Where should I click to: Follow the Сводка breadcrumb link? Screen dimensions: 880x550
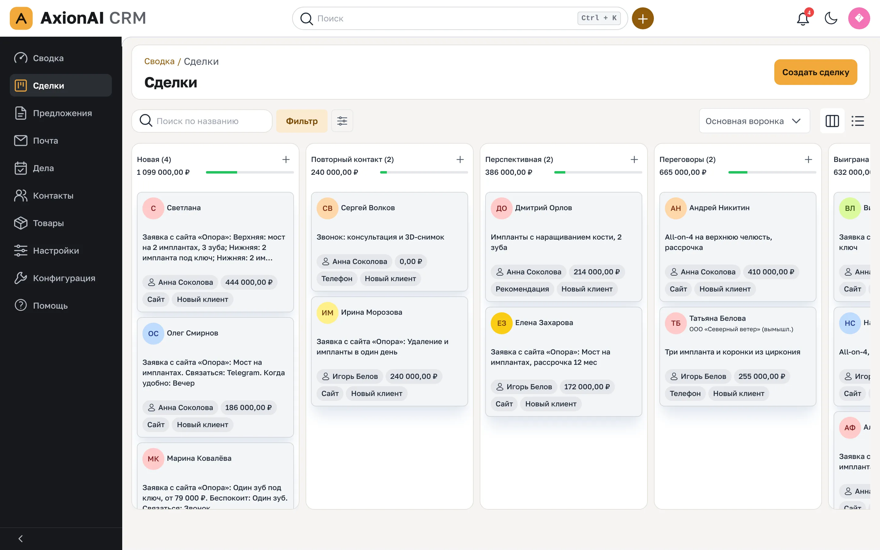coord(159,61)
